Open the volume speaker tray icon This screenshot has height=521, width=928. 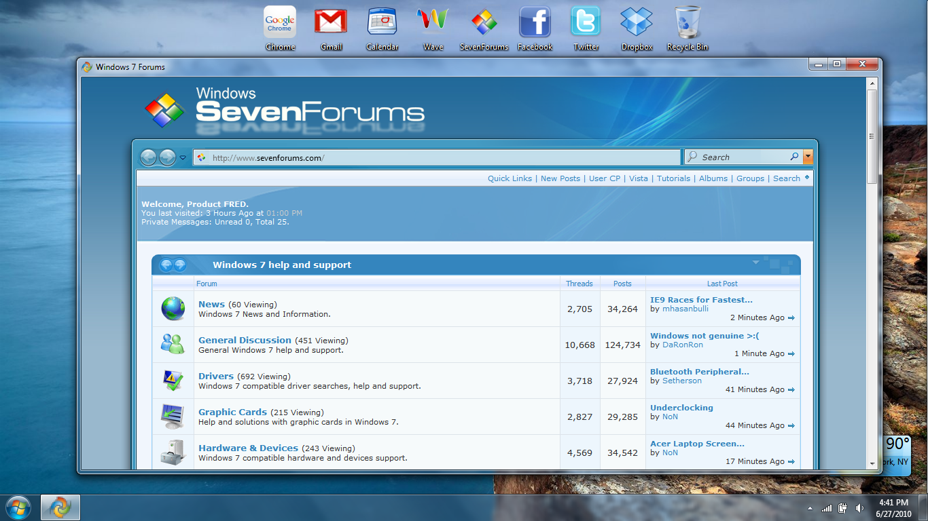pos(859,508)
